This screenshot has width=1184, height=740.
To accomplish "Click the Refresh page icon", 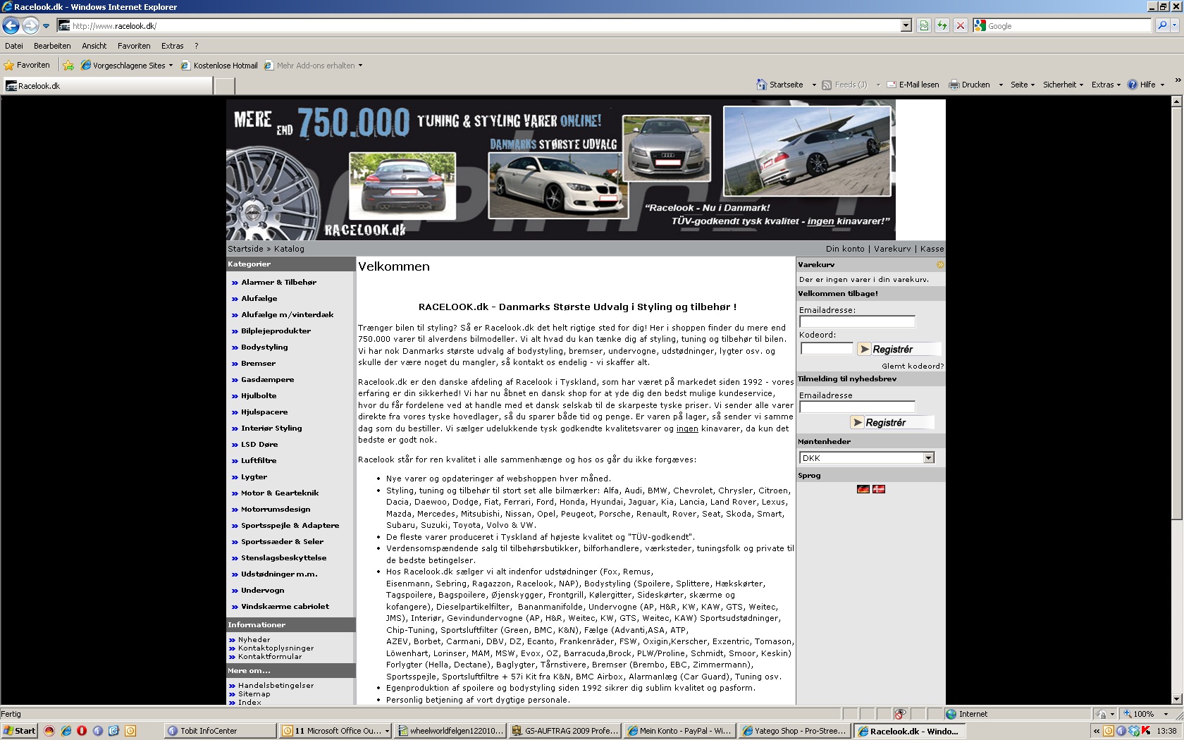I will point(942,26).
